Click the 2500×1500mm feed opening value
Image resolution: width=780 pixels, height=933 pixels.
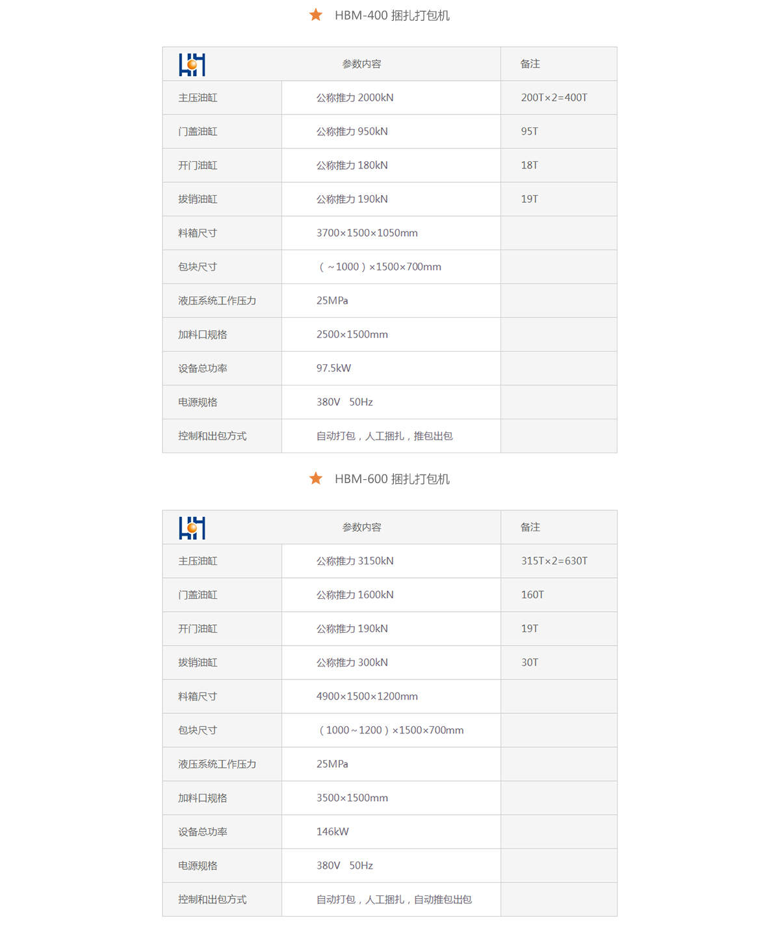pyautogui.click(x=352, y=334)
